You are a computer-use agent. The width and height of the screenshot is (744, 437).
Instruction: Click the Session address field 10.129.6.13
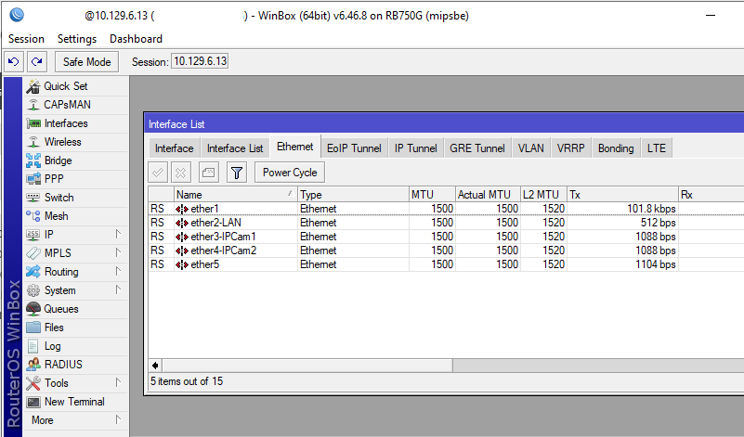tap(200, 61)
